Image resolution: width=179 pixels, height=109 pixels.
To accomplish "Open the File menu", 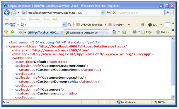I will tap(7, 20).
